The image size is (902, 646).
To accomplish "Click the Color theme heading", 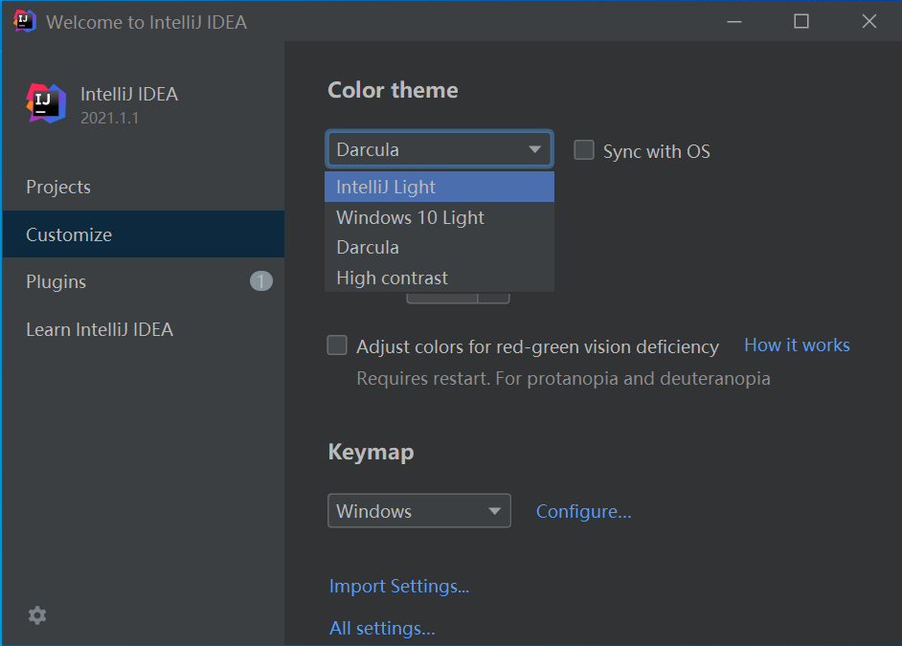I will [x=393, y=90].
